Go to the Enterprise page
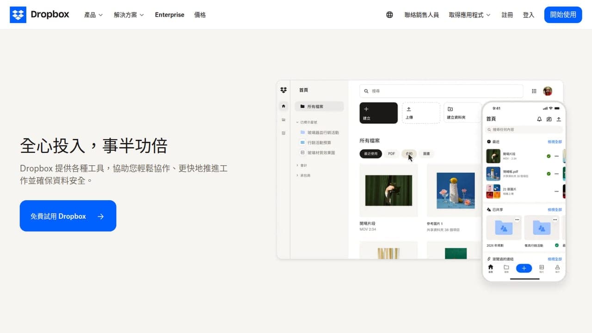Screen dimensions: 592x333 (x=169, y=15)
